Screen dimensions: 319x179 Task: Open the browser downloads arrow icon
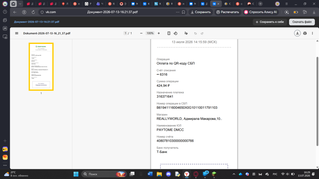pyautogui.click(x=314, y=12)
